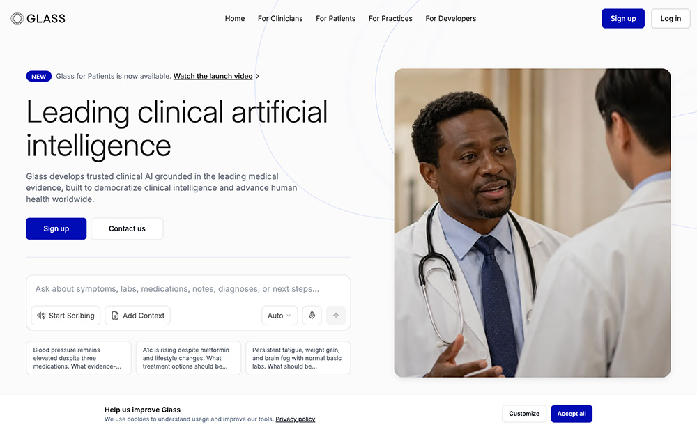697x434 pixels.
Task: Click the arrow after launch video link
Action: (x=257, y=77)
